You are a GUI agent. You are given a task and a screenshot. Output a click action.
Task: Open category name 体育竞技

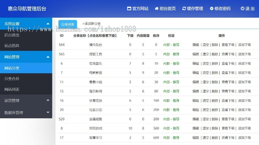click(96, 100)
